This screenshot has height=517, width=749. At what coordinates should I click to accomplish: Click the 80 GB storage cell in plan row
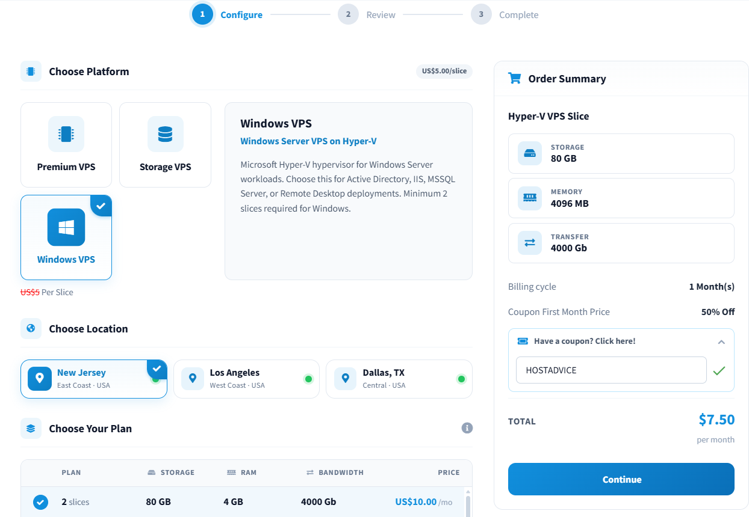(x=158, y=501)
